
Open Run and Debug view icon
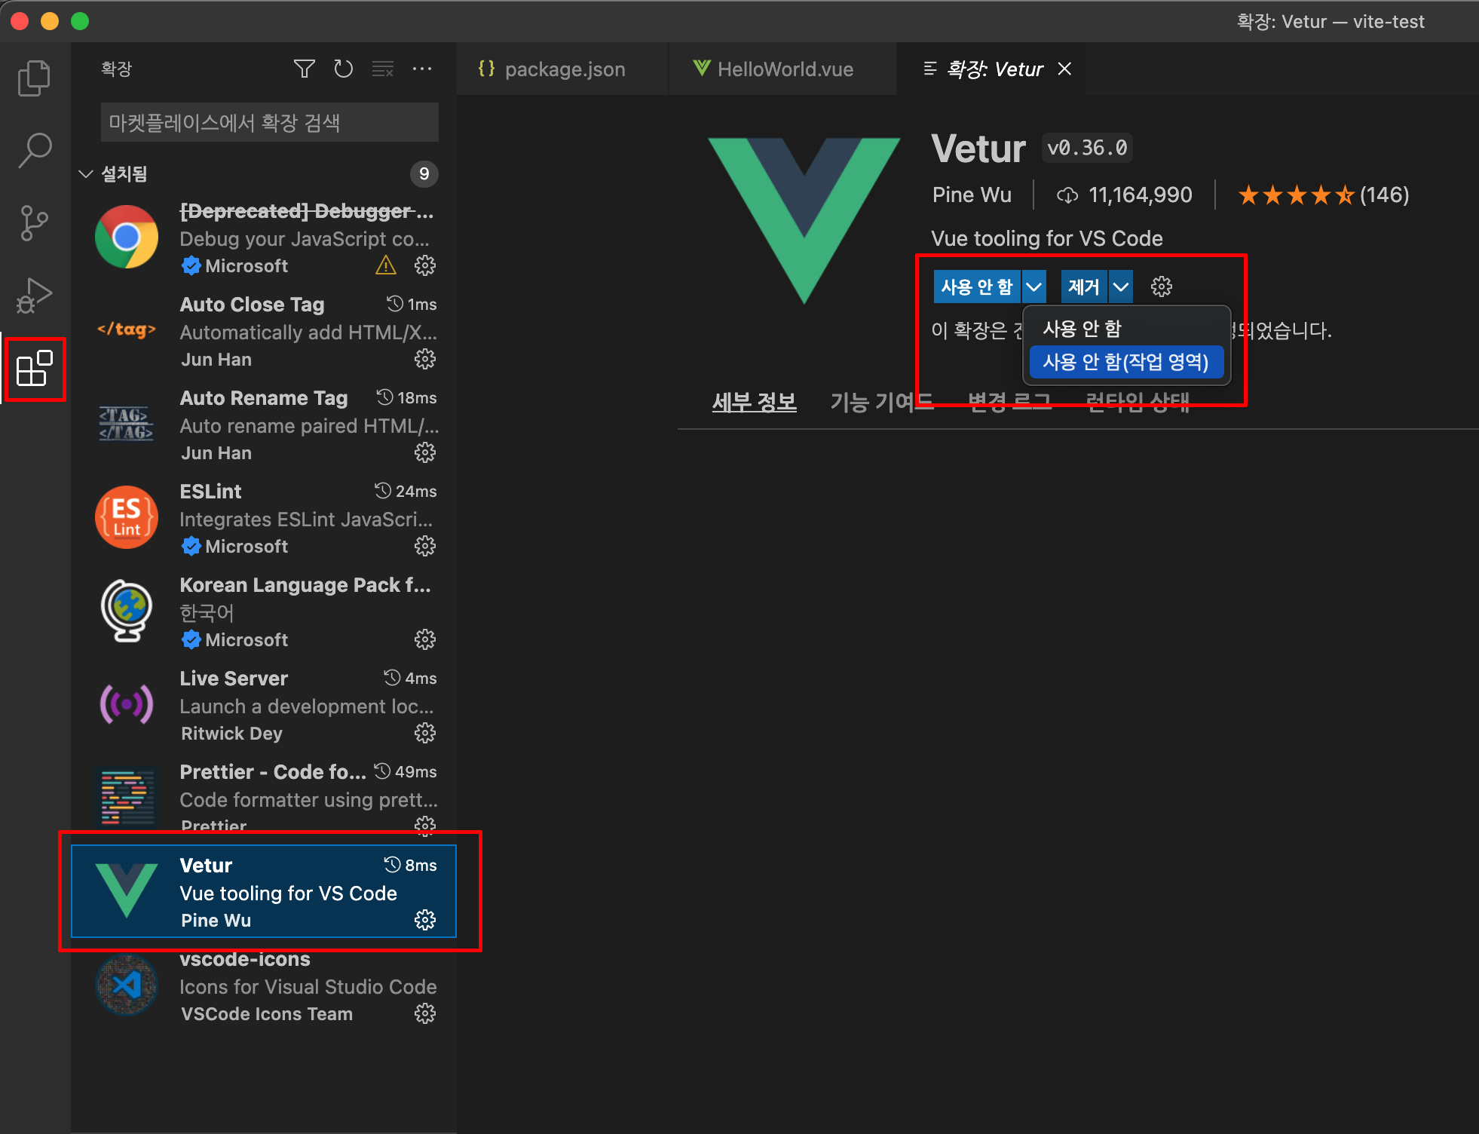pyautogui.click(x=34, y=296)
